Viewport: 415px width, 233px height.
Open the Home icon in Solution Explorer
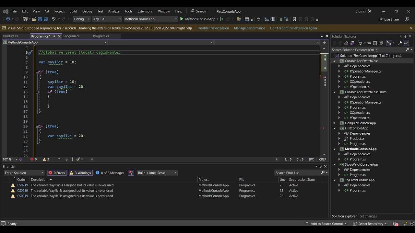[x=346, y=43]
